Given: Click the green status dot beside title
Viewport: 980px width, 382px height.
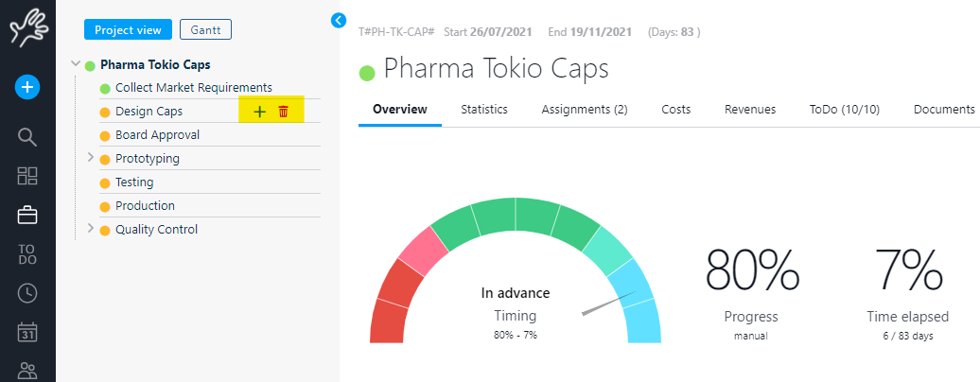Looking at the screenshot, I should (x=367, y=72).
